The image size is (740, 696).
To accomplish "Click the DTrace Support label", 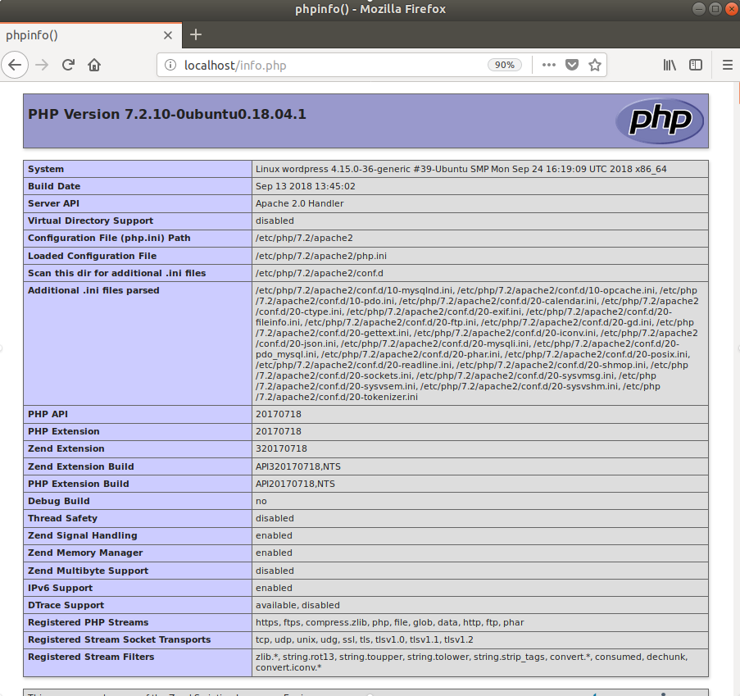I will (x=66, y=605).
